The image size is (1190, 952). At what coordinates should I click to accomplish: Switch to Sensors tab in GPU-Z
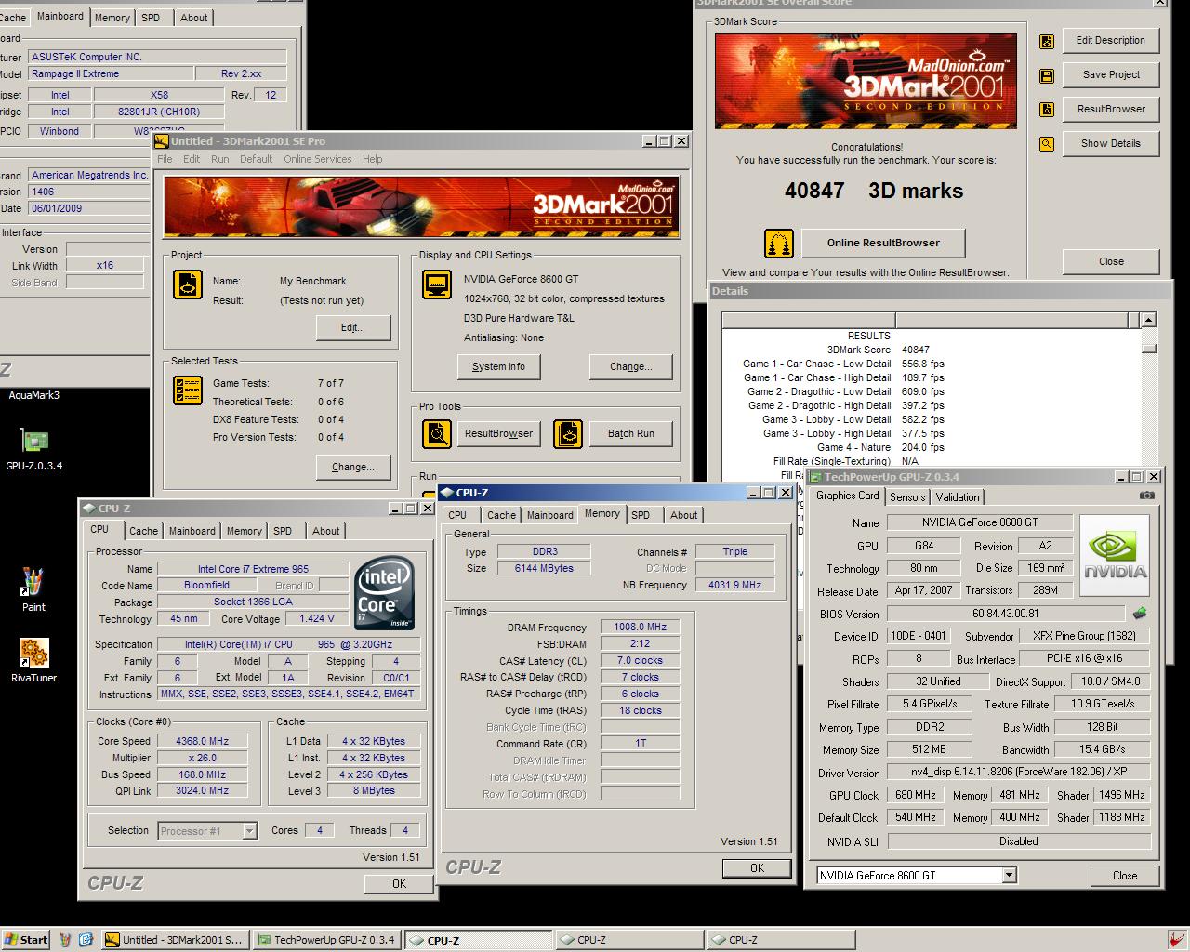pyautogui.click(x=907, y=497)
